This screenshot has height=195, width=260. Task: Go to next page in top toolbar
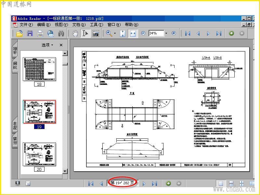pyautogui.click(x=208, y=33)
